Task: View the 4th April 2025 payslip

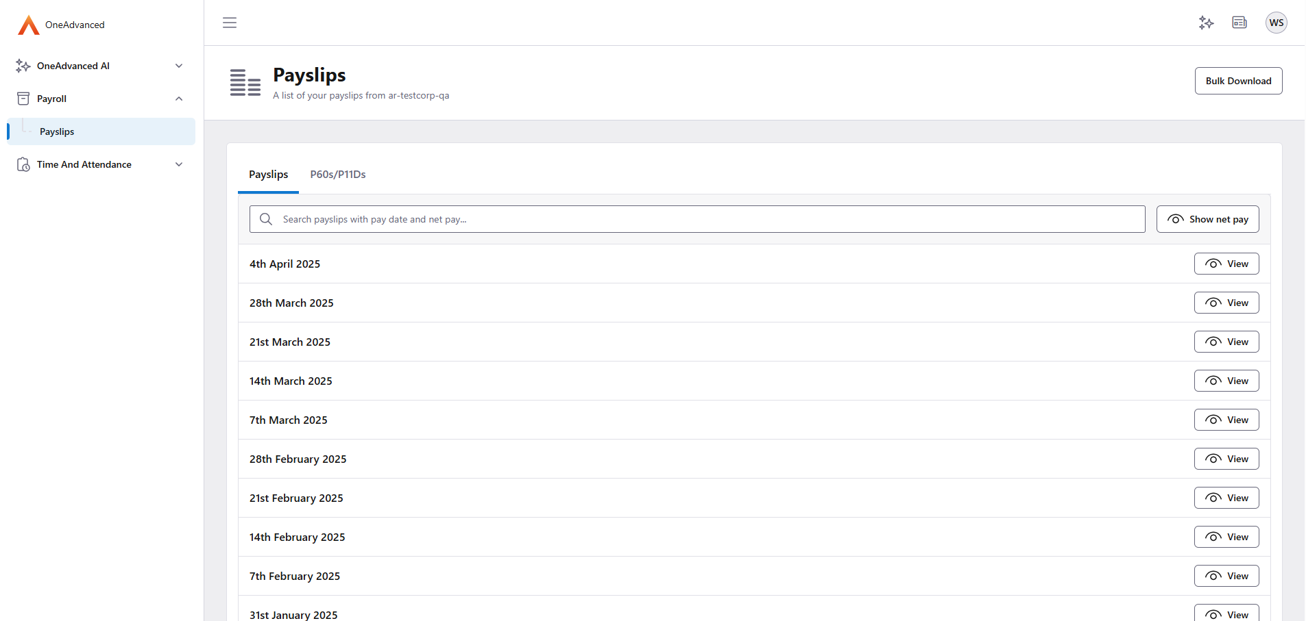Action: [x=1226, y=264]
